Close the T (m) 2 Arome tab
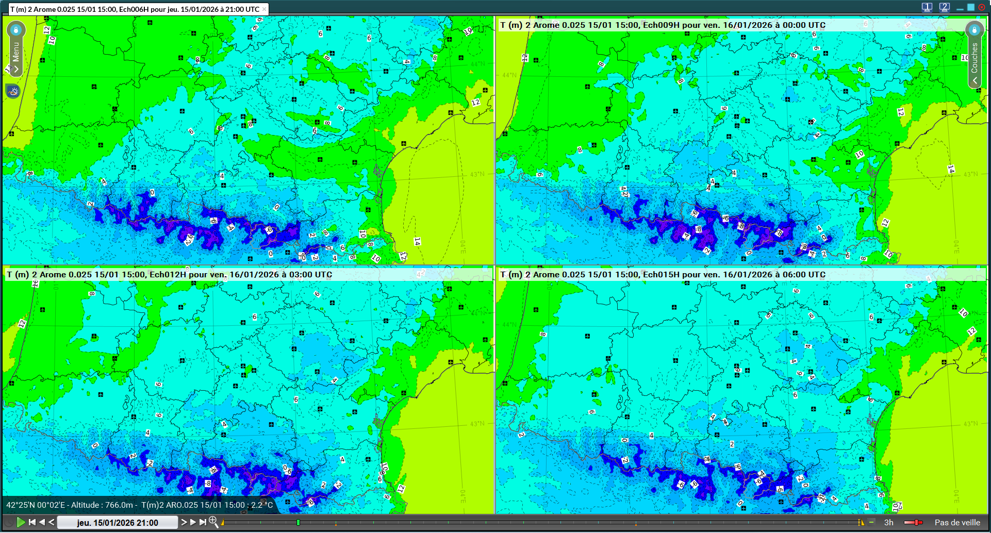 (264, 9)
